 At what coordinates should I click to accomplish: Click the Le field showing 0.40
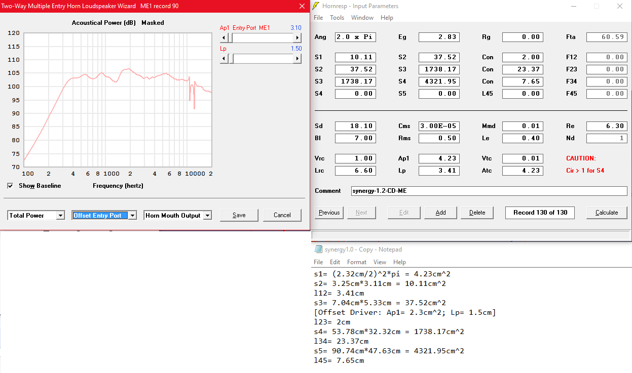pos(523,138)
